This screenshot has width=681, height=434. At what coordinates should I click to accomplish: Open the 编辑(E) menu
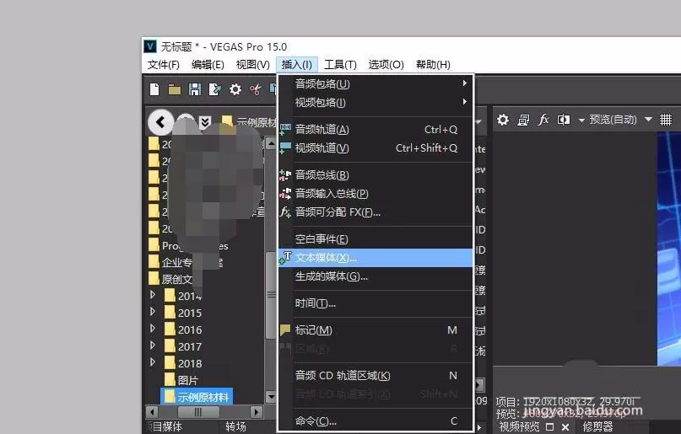(208, 65)
